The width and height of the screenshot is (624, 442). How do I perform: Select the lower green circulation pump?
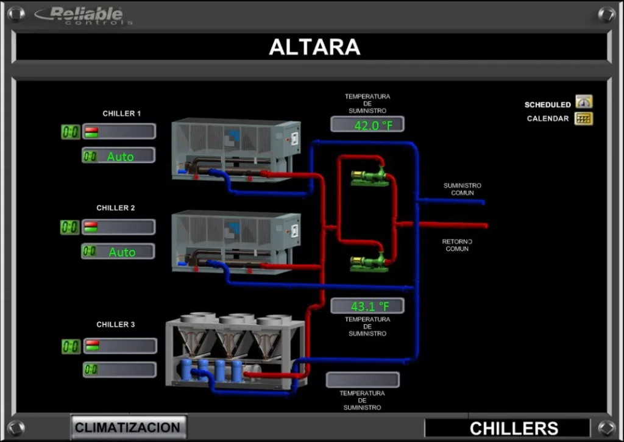(x=369, y=262)
